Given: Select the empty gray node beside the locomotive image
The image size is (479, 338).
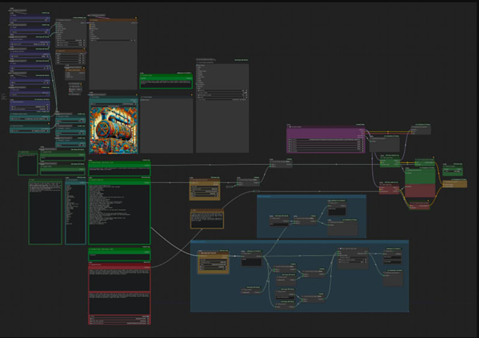Looking at the screenshot, I should pyautogui.click(x=166, y=125).
